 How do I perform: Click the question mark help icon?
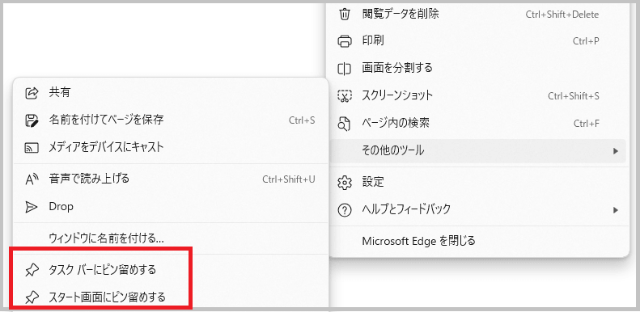[345, 210]
